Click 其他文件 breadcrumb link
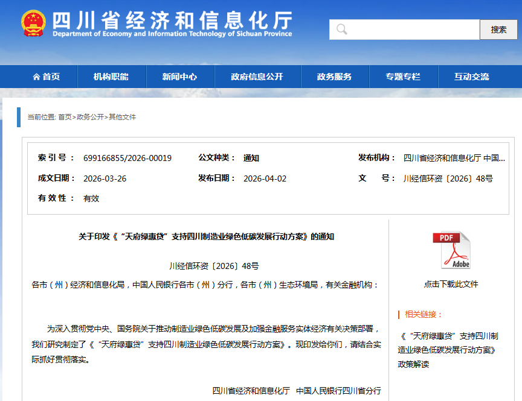Viewport: 522px width, 401px height. click(122, 117)
